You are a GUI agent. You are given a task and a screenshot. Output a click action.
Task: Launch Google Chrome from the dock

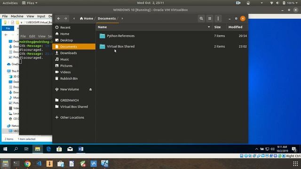point(27,164)
